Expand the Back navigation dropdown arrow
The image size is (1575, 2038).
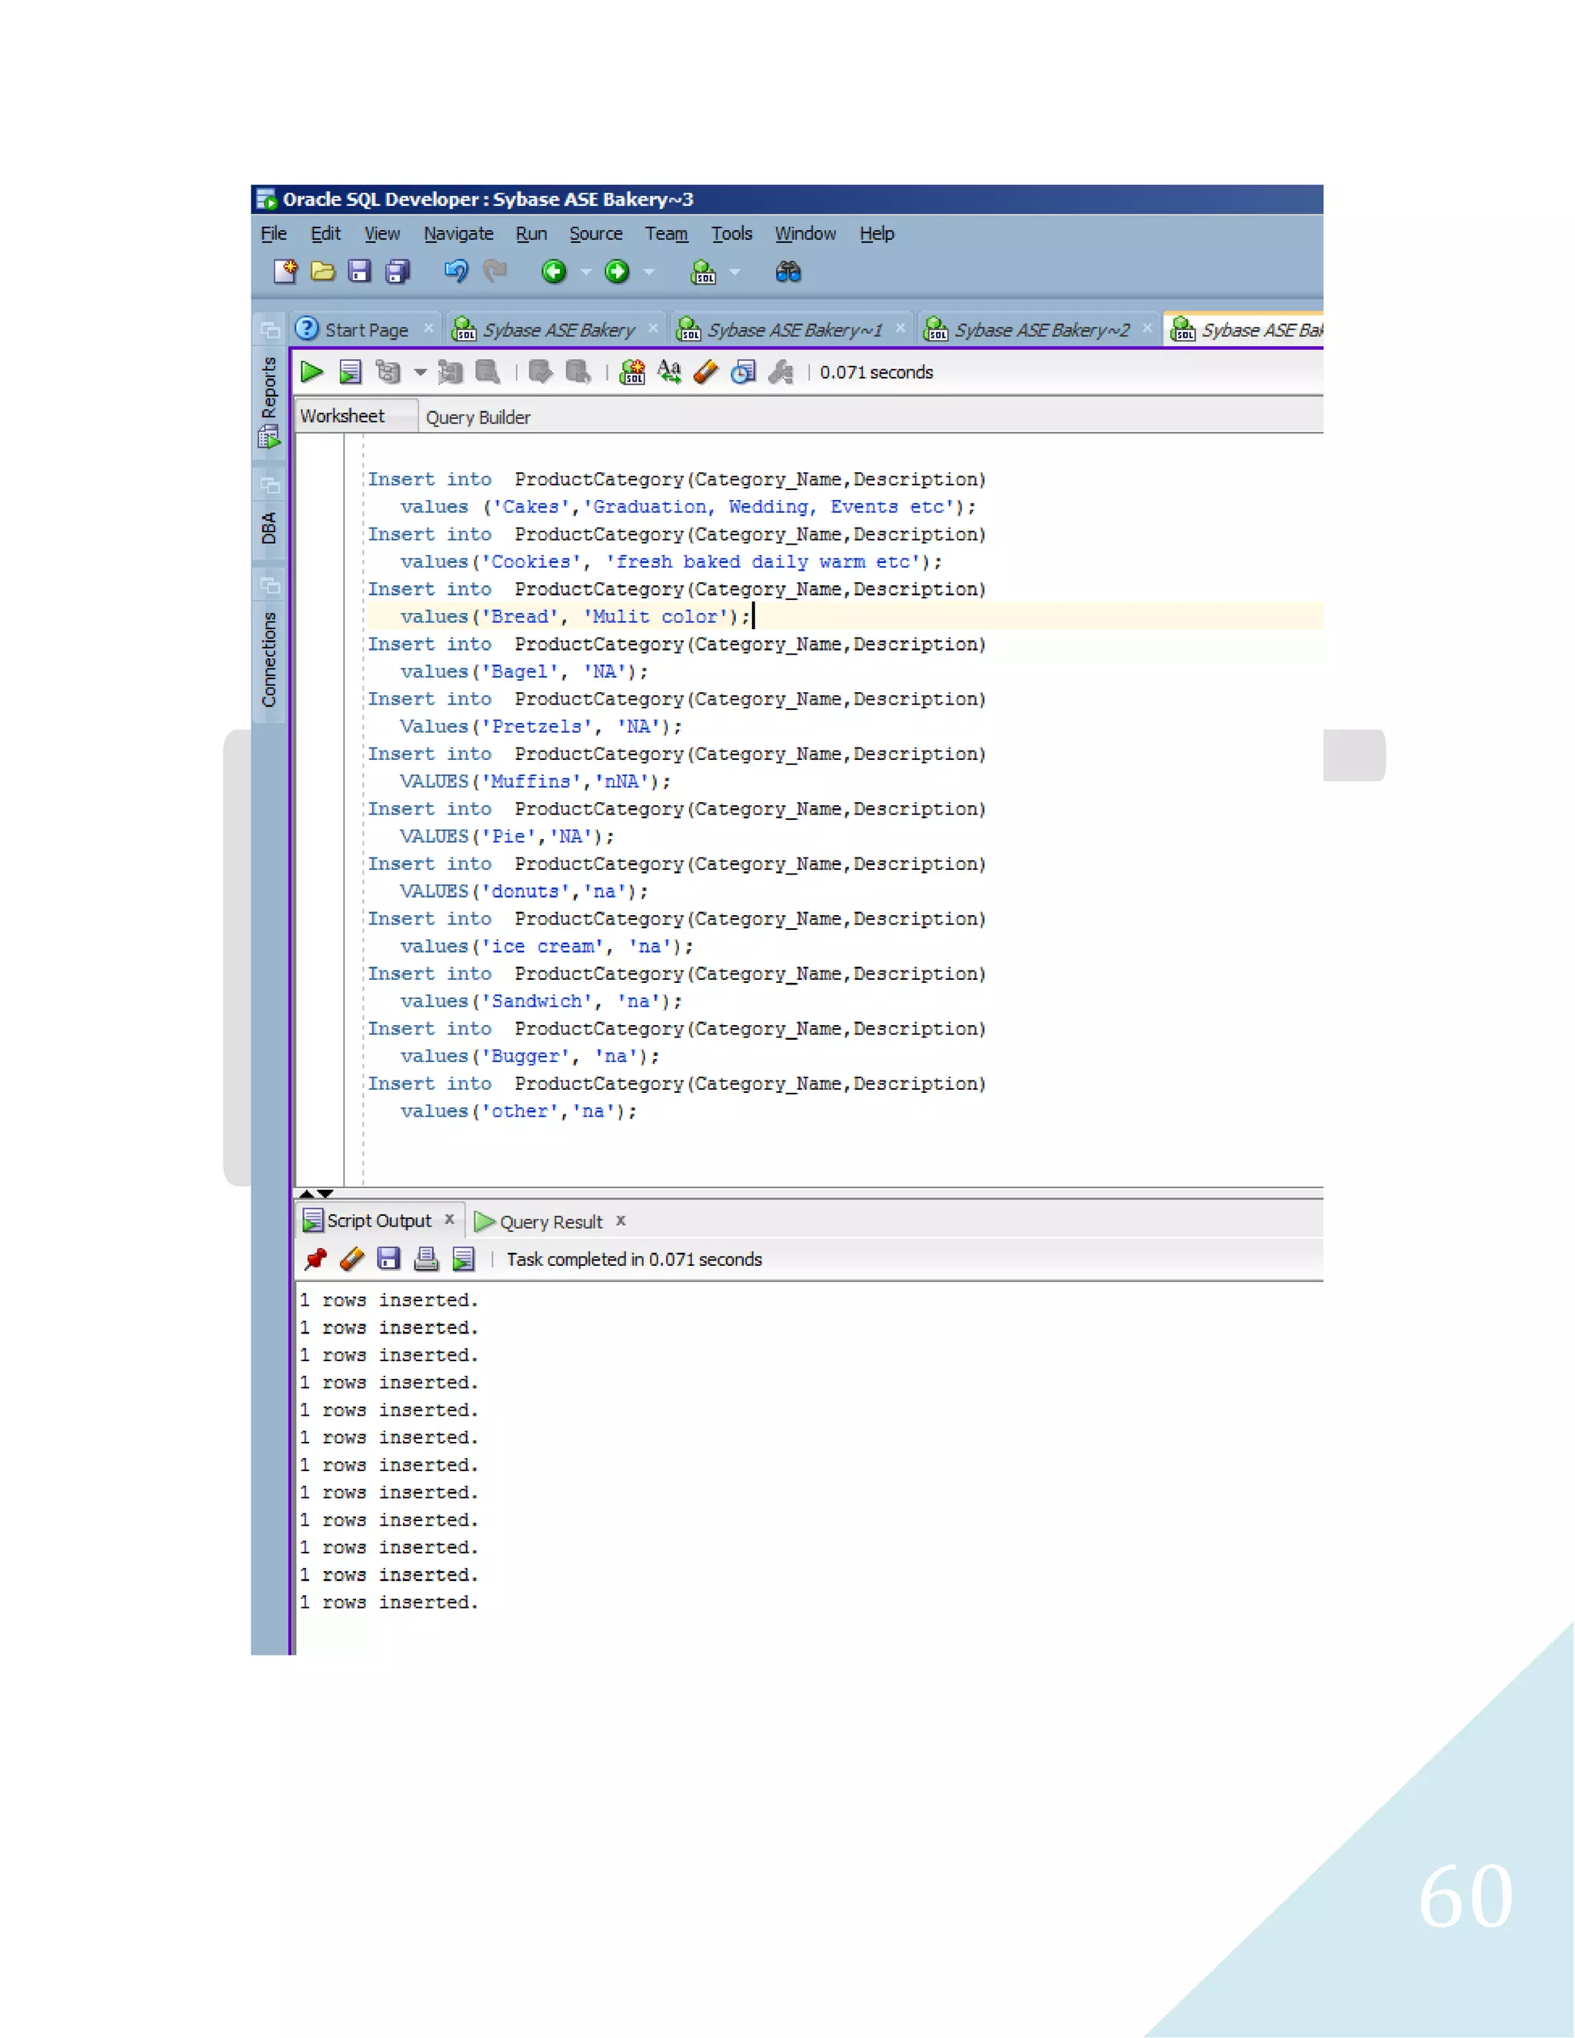[x=586, y=272]
